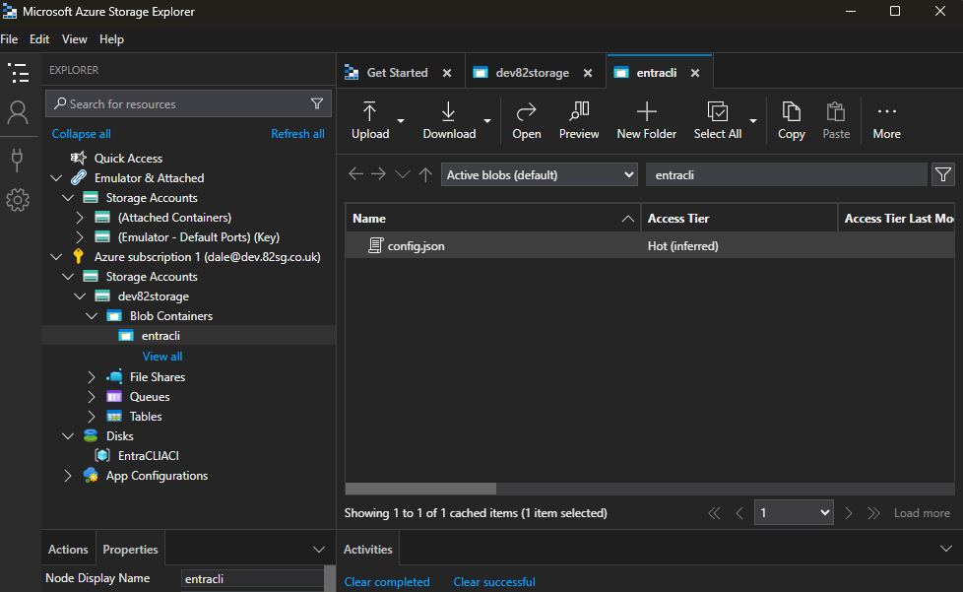Close the dev82storage tab

588,73
